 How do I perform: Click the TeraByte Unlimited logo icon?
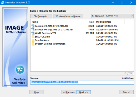[x=20, y=70]
